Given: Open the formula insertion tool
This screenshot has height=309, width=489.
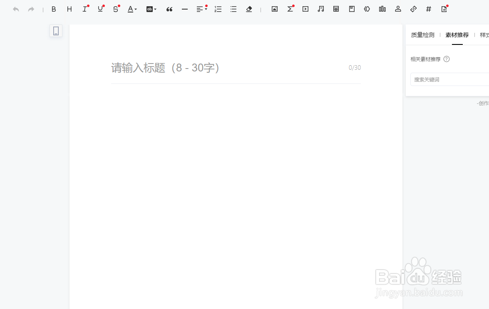Looking at the screenshot, I should point(290,9).
